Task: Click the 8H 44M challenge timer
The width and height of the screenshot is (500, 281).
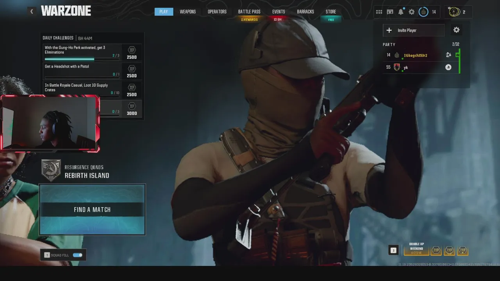Action: point(85,38)
